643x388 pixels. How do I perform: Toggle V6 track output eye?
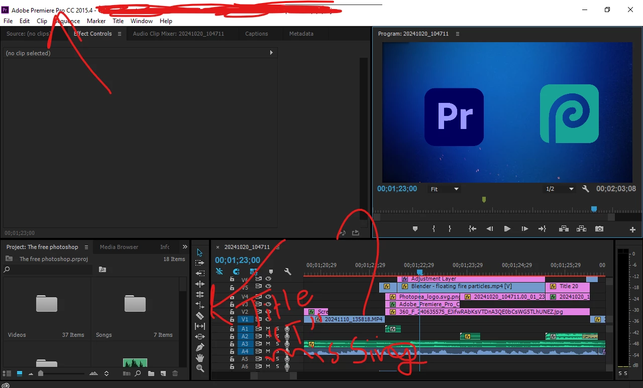(268, 279)
